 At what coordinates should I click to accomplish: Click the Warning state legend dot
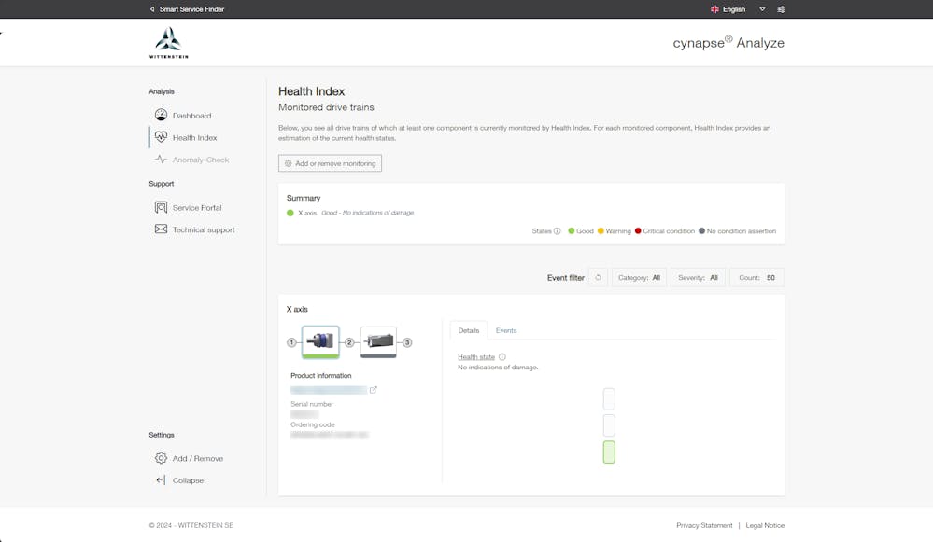[601, 231]
